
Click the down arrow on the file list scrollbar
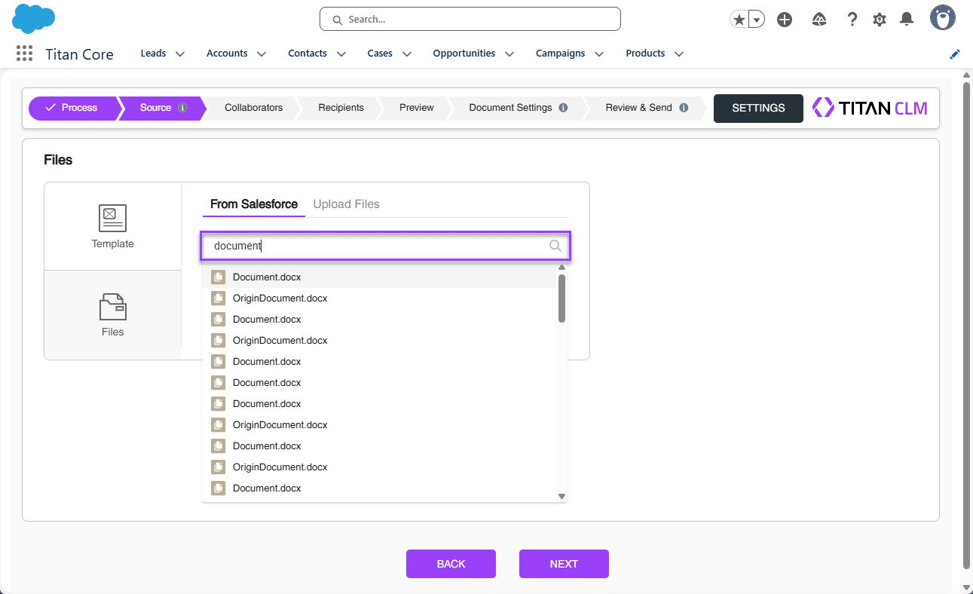561,496
